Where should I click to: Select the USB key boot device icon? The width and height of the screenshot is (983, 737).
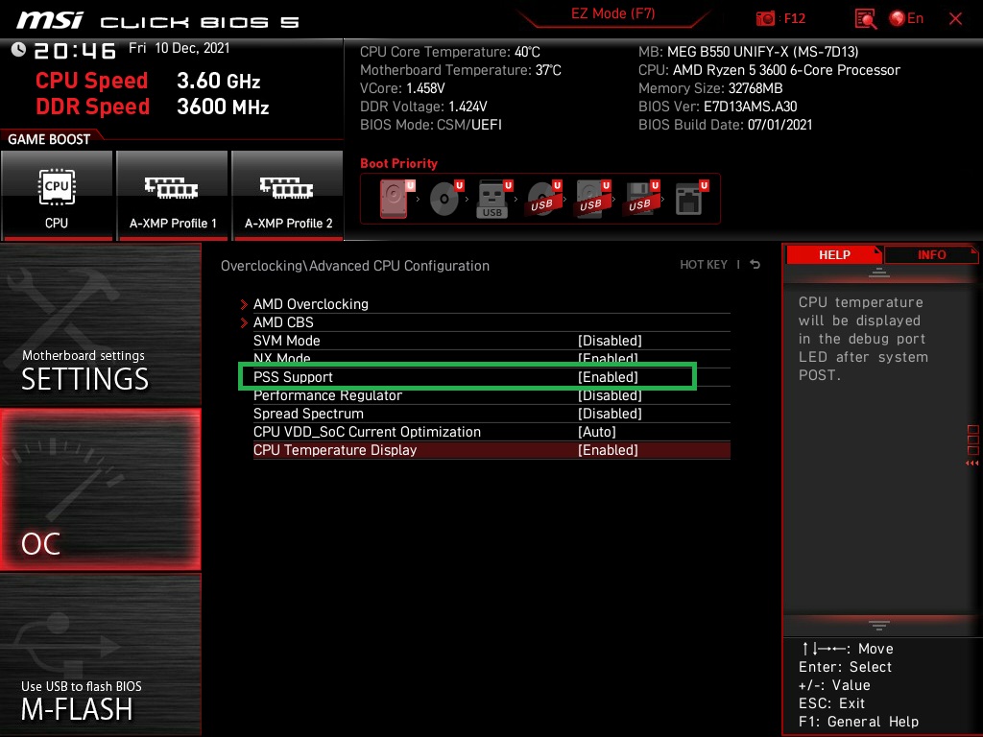point(494,199)
